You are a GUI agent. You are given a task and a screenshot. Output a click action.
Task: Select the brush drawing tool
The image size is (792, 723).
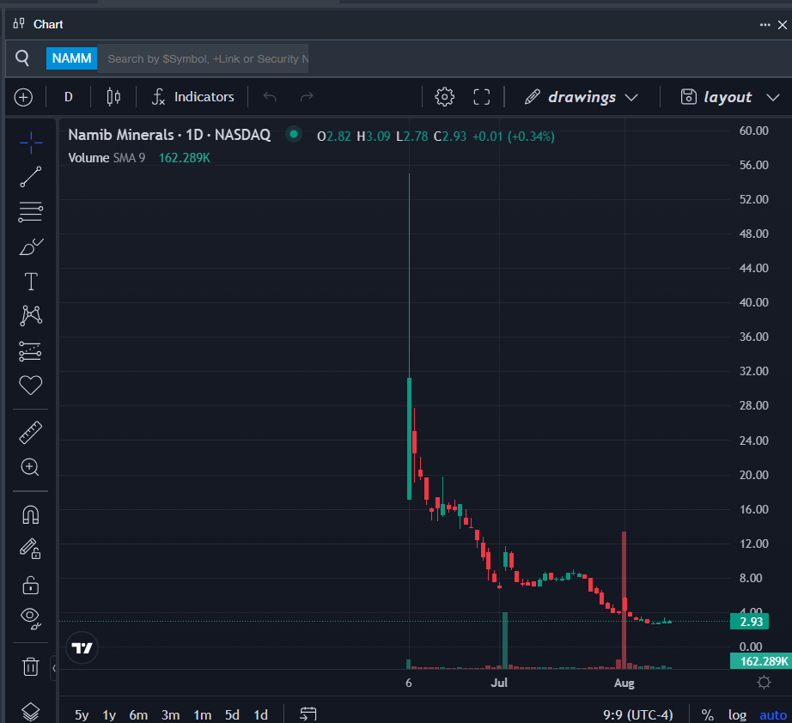tap(31, 247)
